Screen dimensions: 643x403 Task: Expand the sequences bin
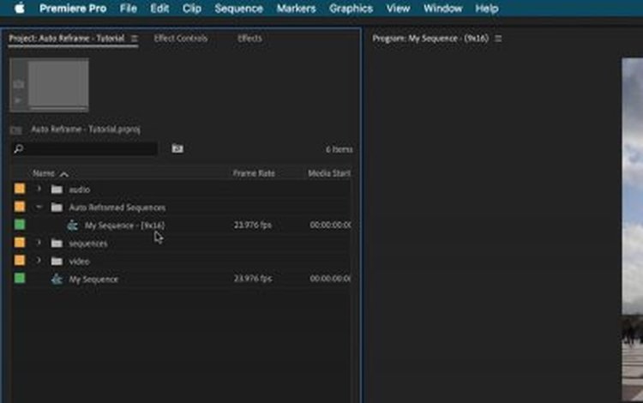[39, 243]
